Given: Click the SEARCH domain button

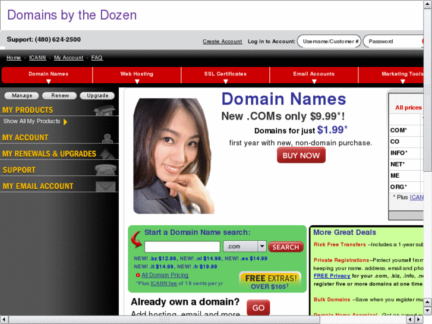Looking at the screenshot, I should click(286, 247).
